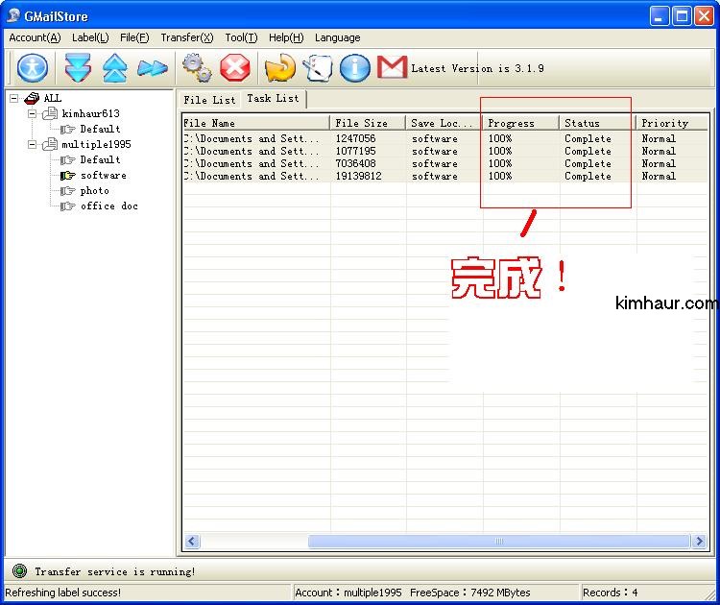Click the horizontal scrollbar right arrow
The image size is (720, 605).
click(x=699, y=542)
